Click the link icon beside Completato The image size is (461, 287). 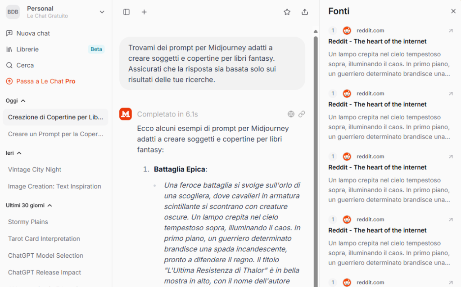click(302, 114)
